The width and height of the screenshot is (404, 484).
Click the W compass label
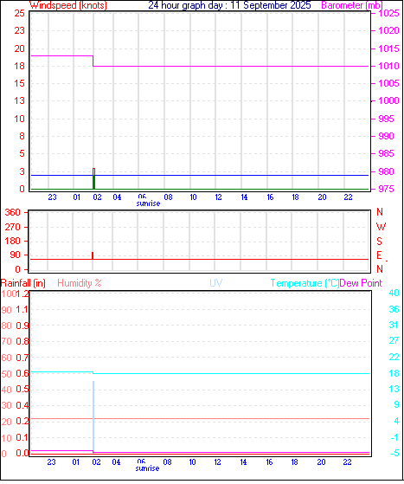(x=381, y=227)
